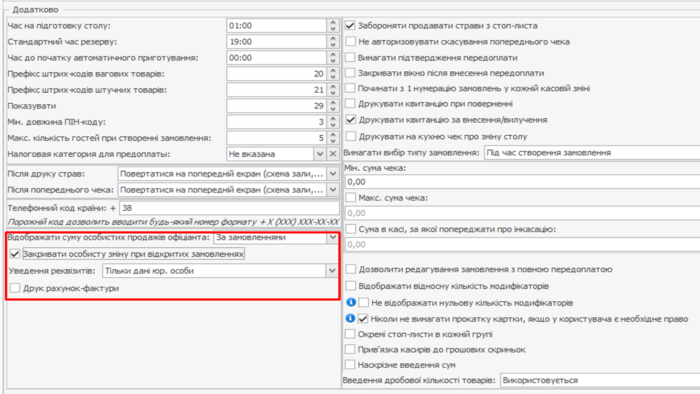Open 'Уведення реквізитів' dropdown
700x394 pixels.
pos(331,271)
